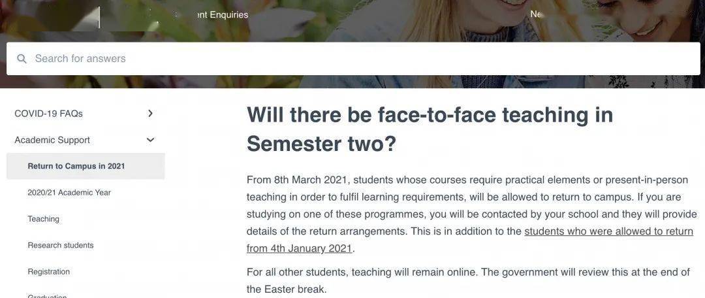Follow students who were allowed to return link
Viewport: 705px width, 298px height.
coord(609,231)
